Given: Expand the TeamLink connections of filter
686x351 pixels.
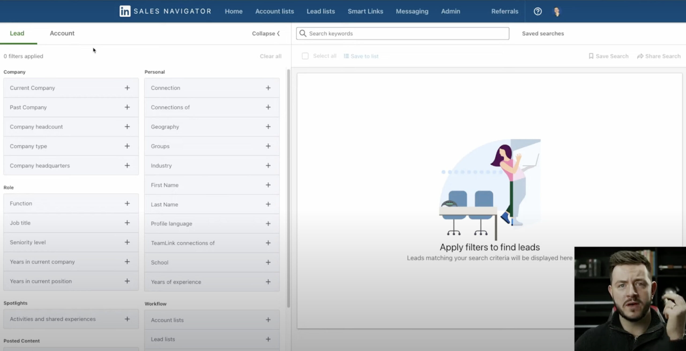Looking at the screenshot, I should click(212, 243).
